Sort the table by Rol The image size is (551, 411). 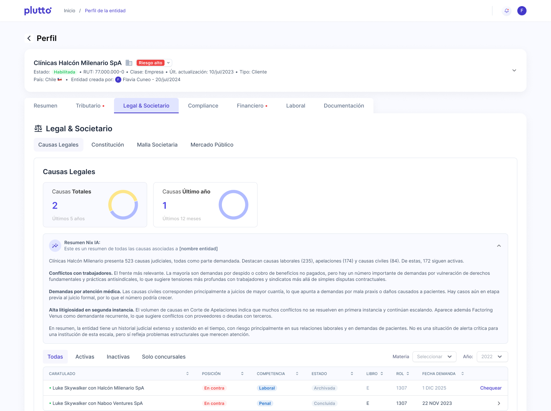[408, 373]
